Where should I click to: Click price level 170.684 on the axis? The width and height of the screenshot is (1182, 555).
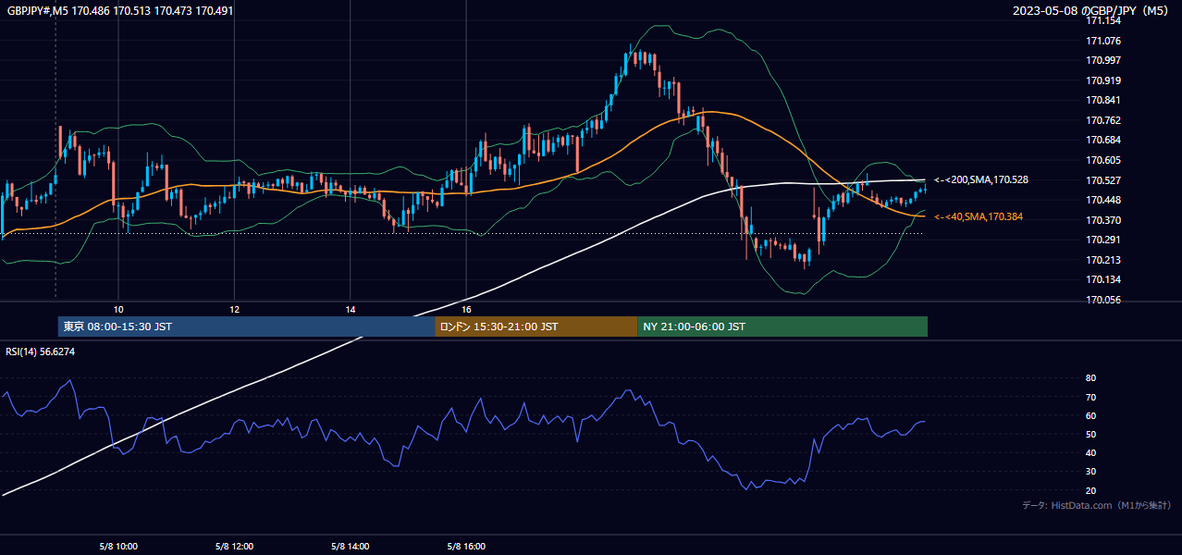[x=1103, y=140]
